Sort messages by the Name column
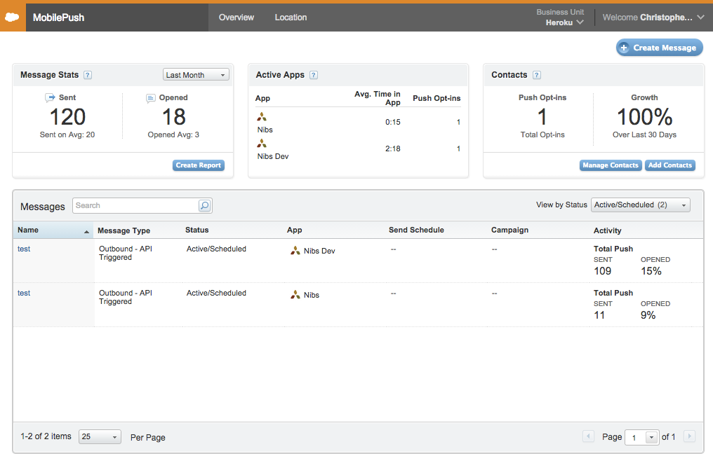This screenshot has height=463, width=713. tap(53, 230)
